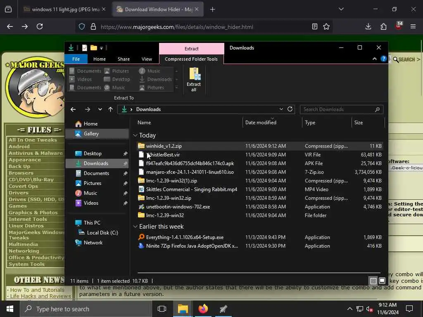The height and width of the screenshot is (317, 423).
Task: Select Documents in navigation pane
Action: (96, 173)
